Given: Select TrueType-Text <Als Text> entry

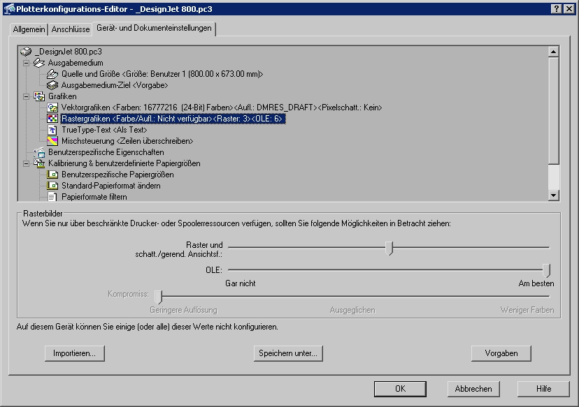Looking at the screenshot, I should click(x=104, y=130).
